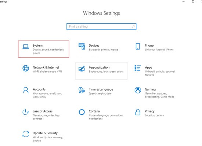This screenshot has height=146, width=202.
Task: Go to Network & Internet heading
Action: click(46, 68)
